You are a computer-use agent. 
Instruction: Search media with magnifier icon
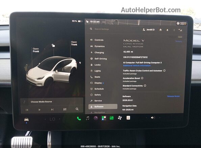coord(77,109)
